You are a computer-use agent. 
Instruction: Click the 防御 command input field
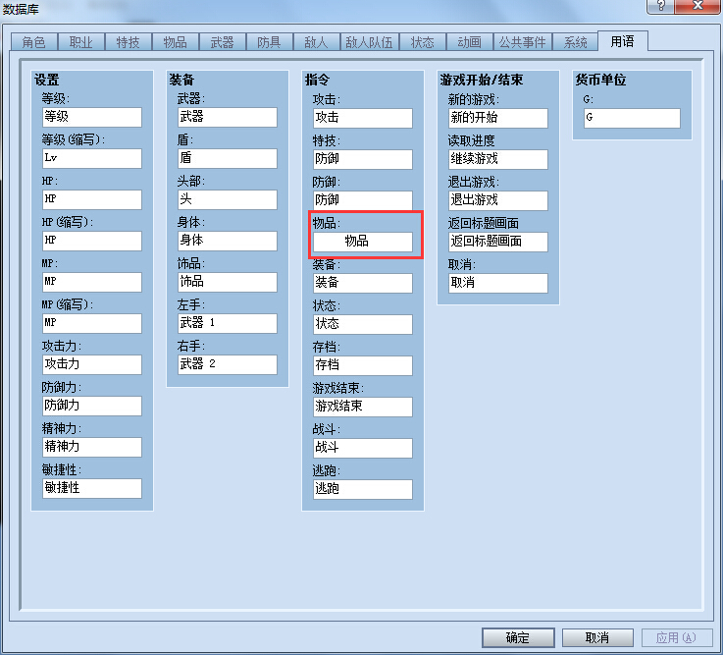363,200
